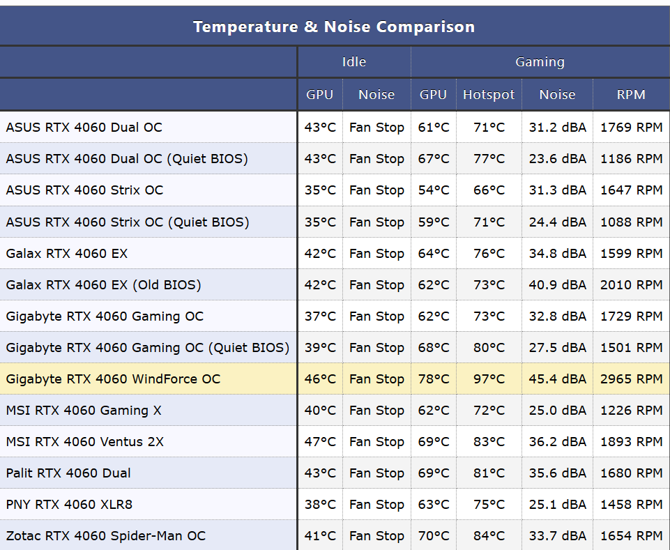Click the RPM column header
The image size is (670, 550).
tap(631, 95)
